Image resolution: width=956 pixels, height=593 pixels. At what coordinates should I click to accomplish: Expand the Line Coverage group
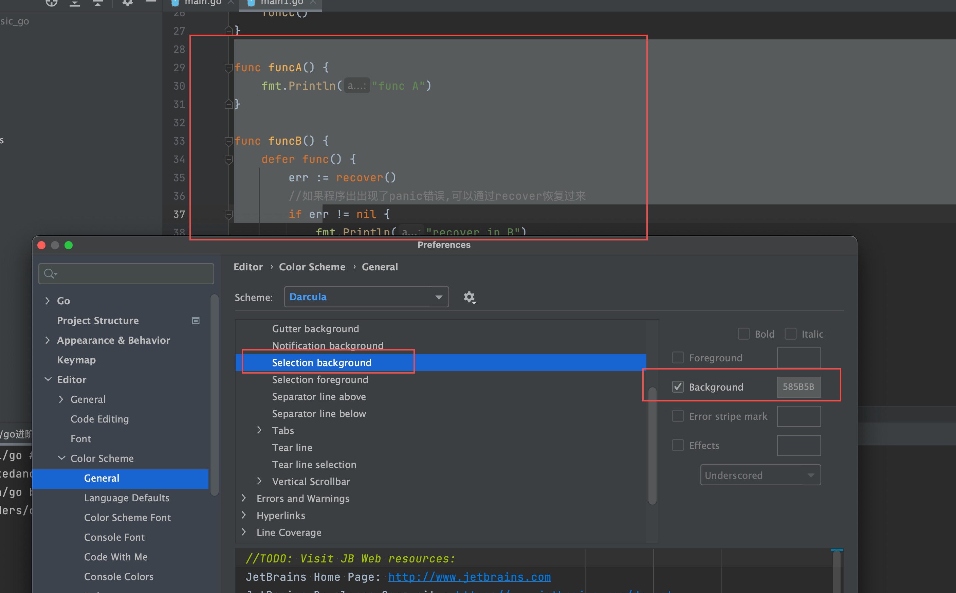point(244,532)
